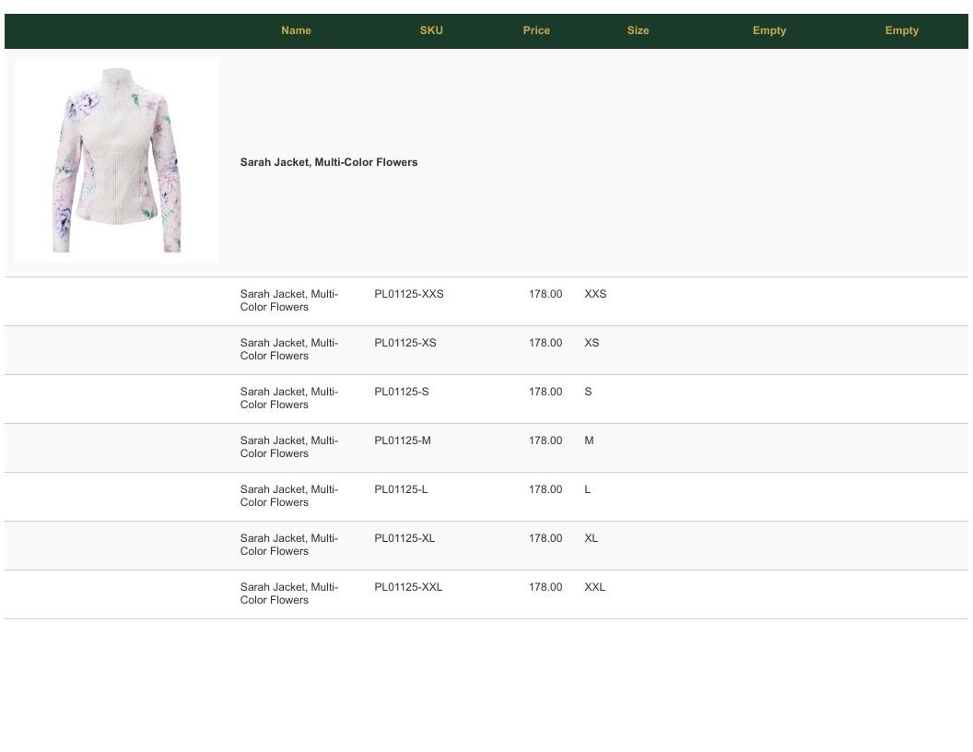
Task: Click the Sarah Jacket product image
Action: (117, 160)
